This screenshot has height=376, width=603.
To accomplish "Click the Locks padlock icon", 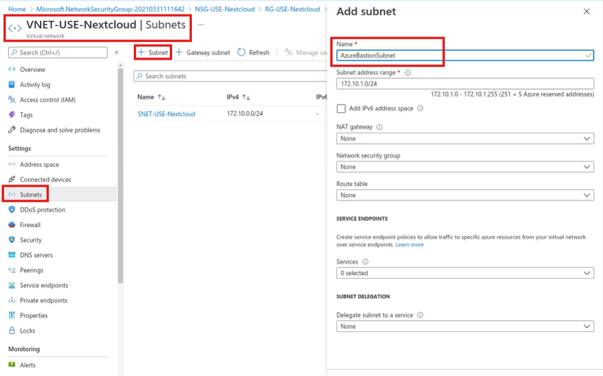I will pyautogui.click(x=12, y=330).
